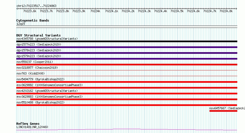Click the DGV Structural Variants track title
245x133 pixels.
coord(39,35)
